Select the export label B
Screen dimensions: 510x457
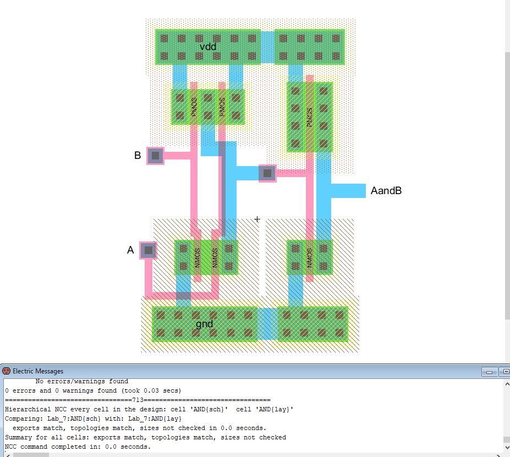pos(138,156)
